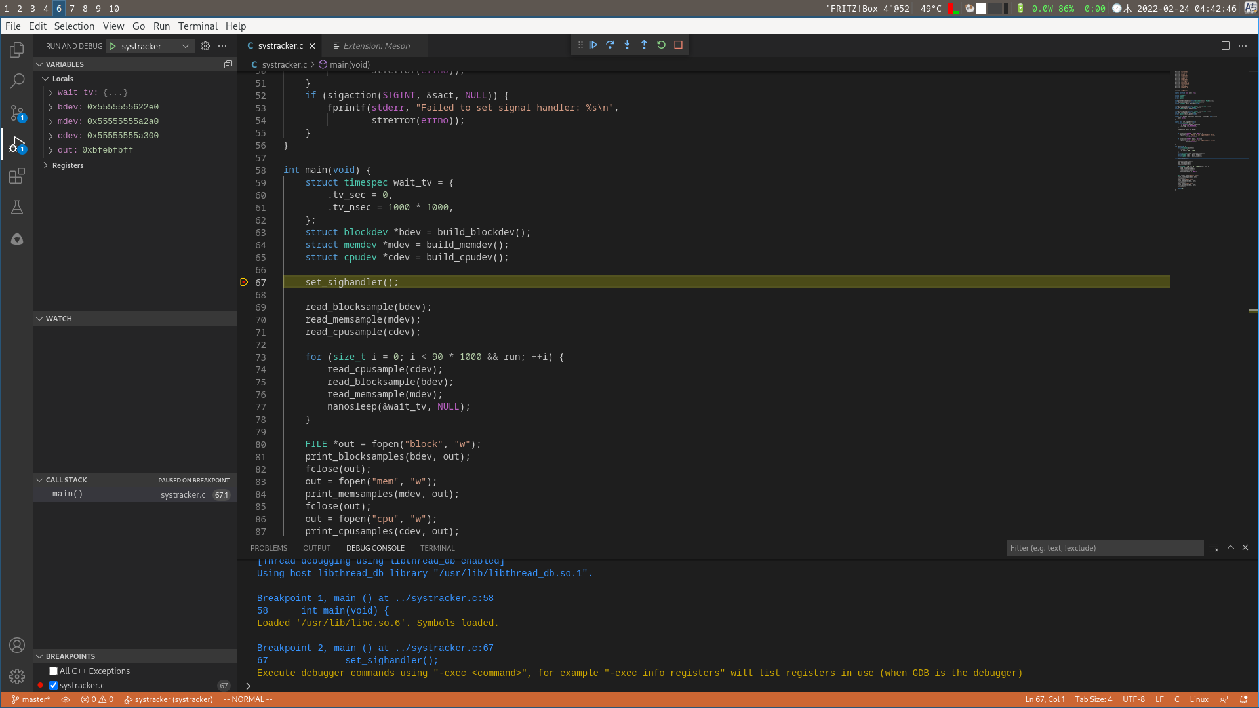Viewport: 1259px width, 708px height.
Task: Toggle the breakpoint at line 67
Action: click(x=244, y=282)
